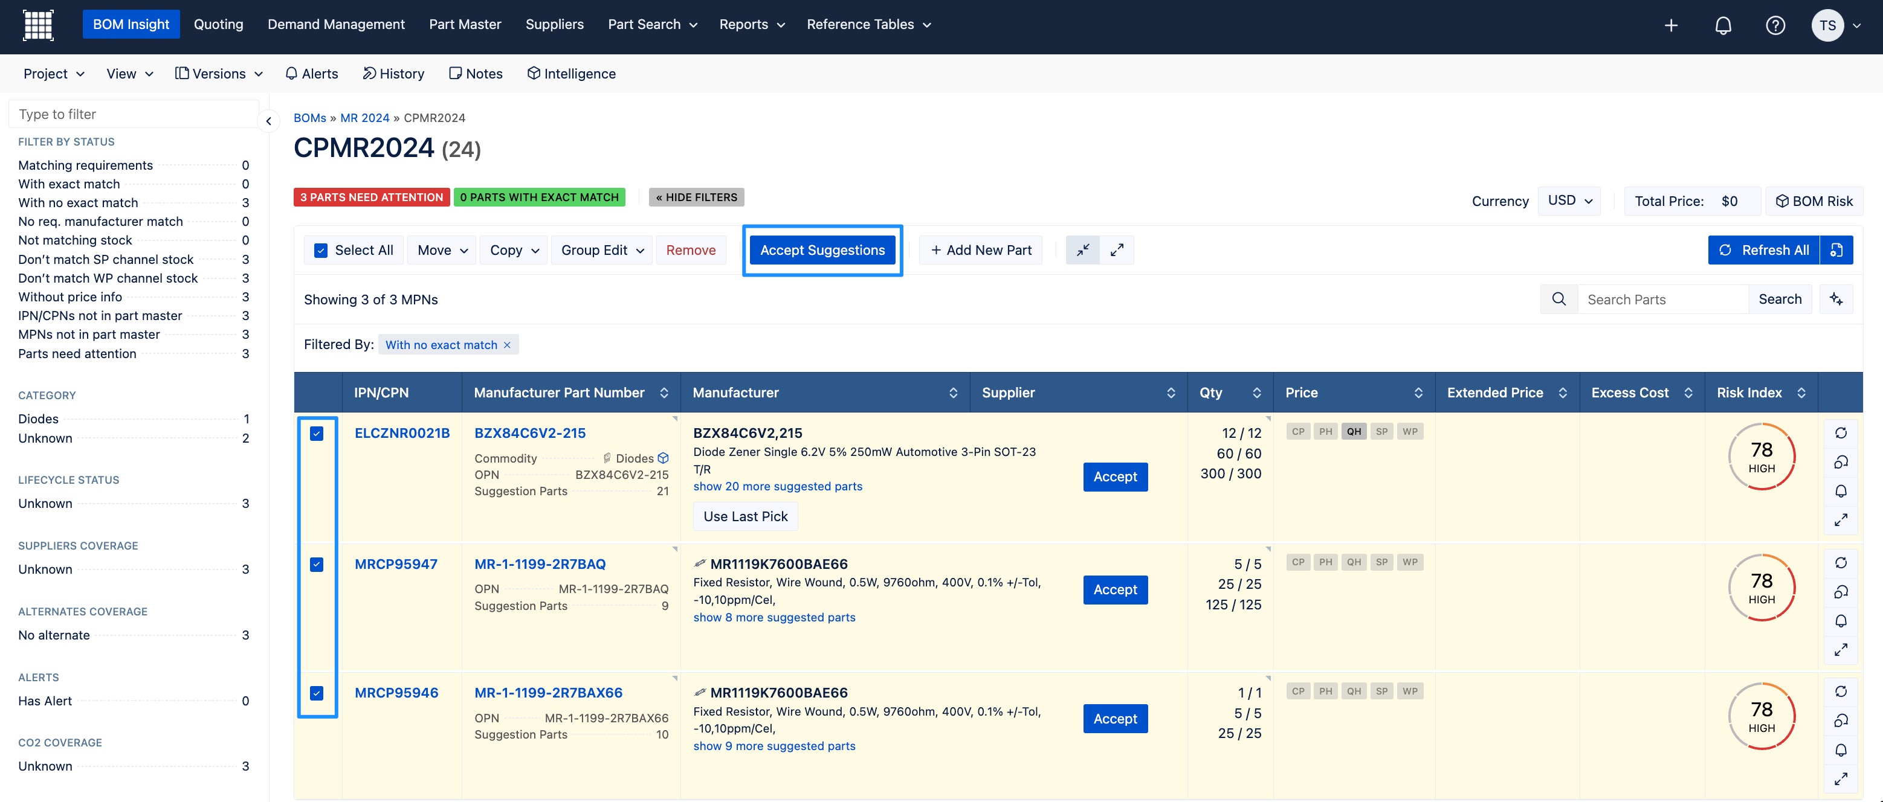Image resolution: width=1883 pixels, height=802 pixels.
Task: Click the bell icon on MRCP95947 row
Action: pyautogui.click(x=1841, y=621)
